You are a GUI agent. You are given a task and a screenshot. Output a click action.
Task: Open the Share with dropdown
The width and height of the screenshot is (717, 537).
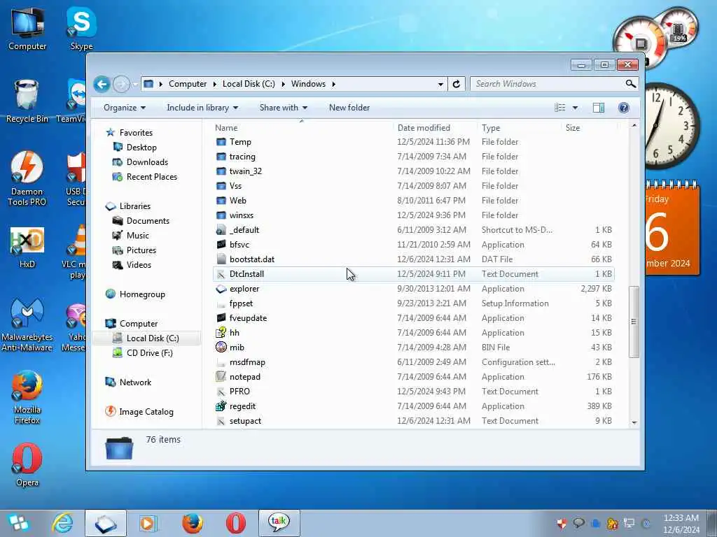(x=283, y=108)
